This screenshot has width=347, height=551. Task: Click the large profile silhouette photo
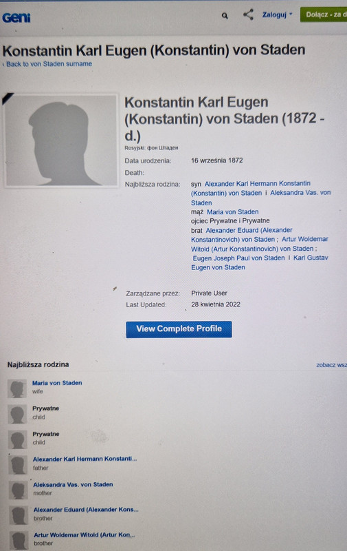click(x=61, y=141)
